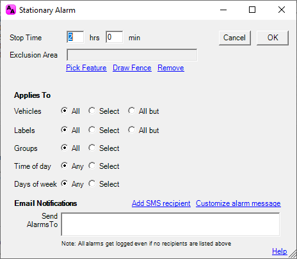Open Add SMS recipient link

[161, 203]
